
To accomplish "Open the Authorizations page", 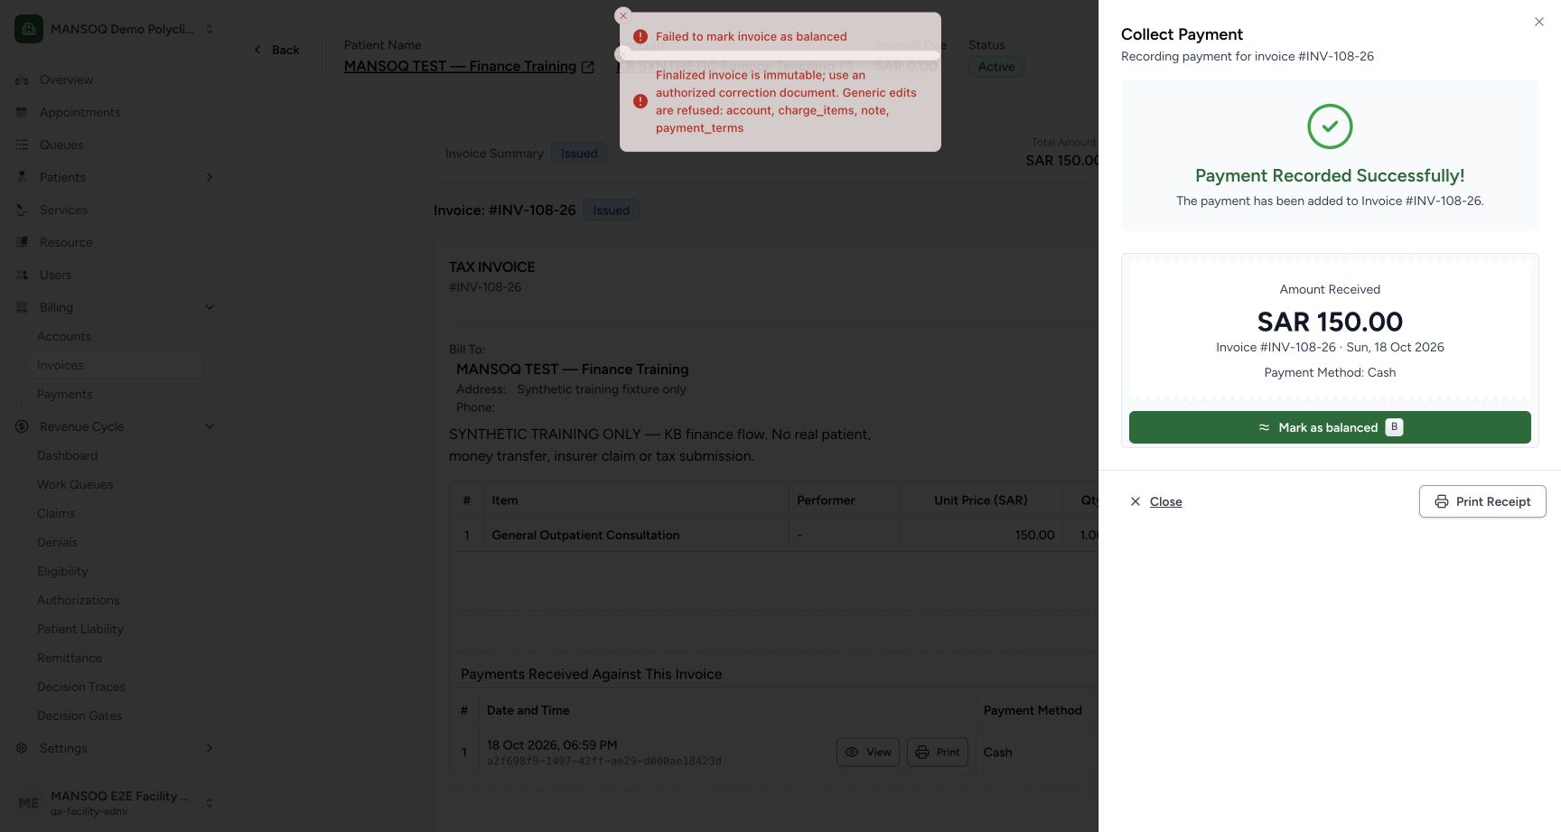I will tap(78, 600).
